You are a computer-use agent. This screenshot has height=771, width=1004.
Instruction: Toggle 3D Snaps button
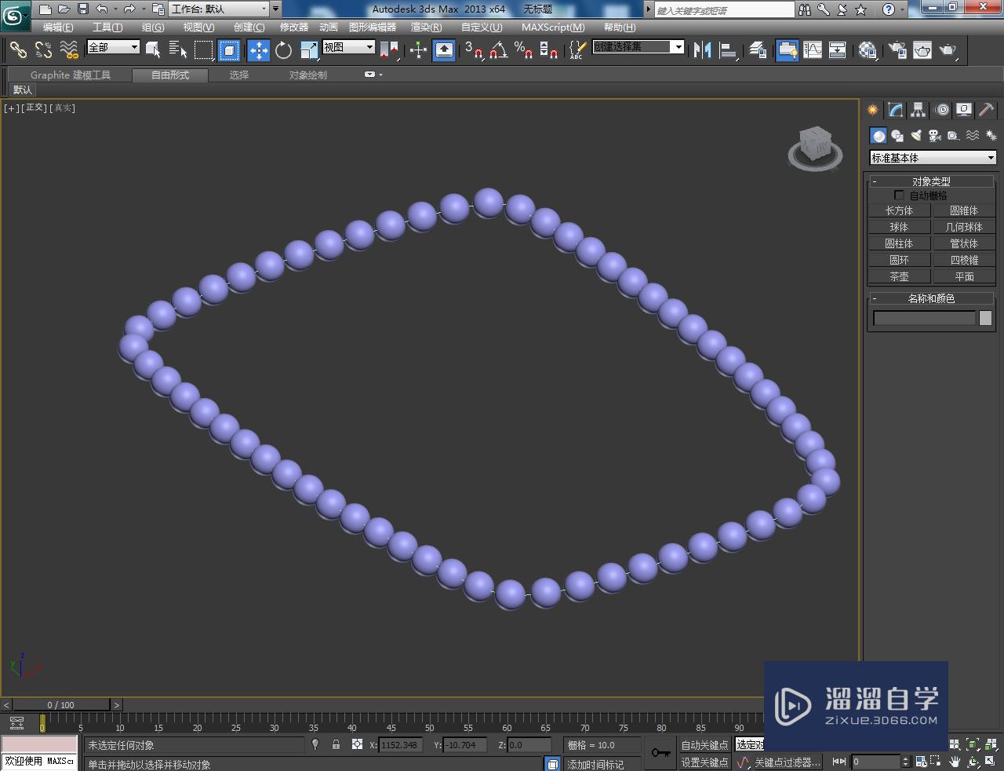(473, 50)
